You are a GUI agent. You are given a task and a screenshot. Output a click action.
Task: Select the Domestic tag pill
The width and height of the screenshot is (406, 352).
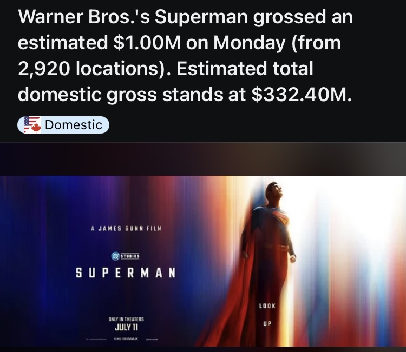pos(63,125)
